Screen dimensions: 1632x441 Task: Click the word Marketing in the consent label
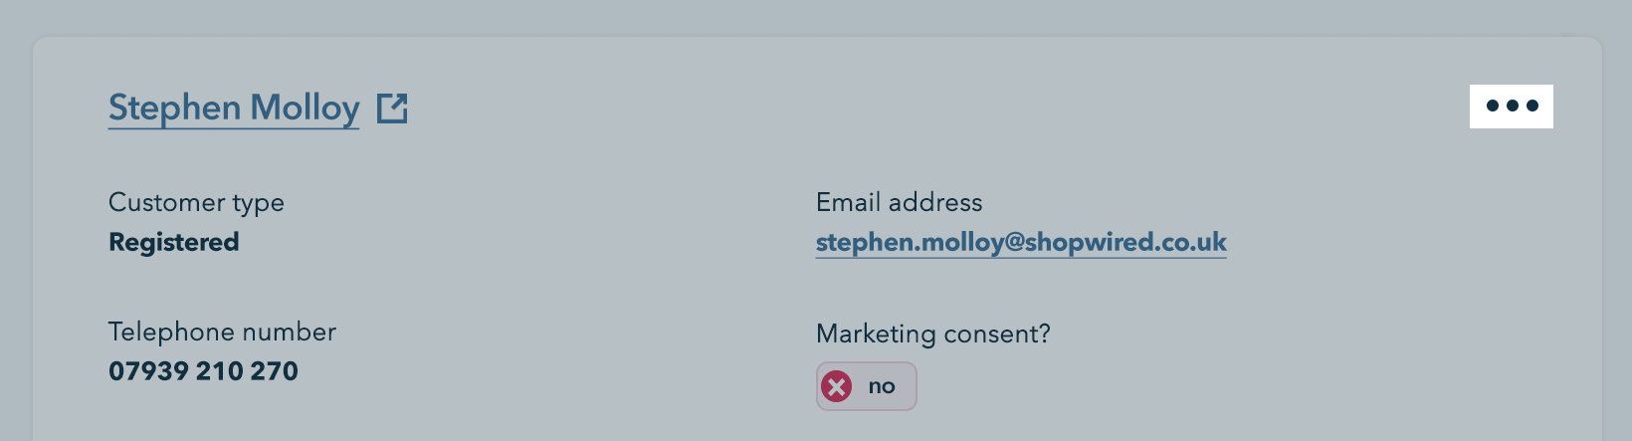coord(876,333)
